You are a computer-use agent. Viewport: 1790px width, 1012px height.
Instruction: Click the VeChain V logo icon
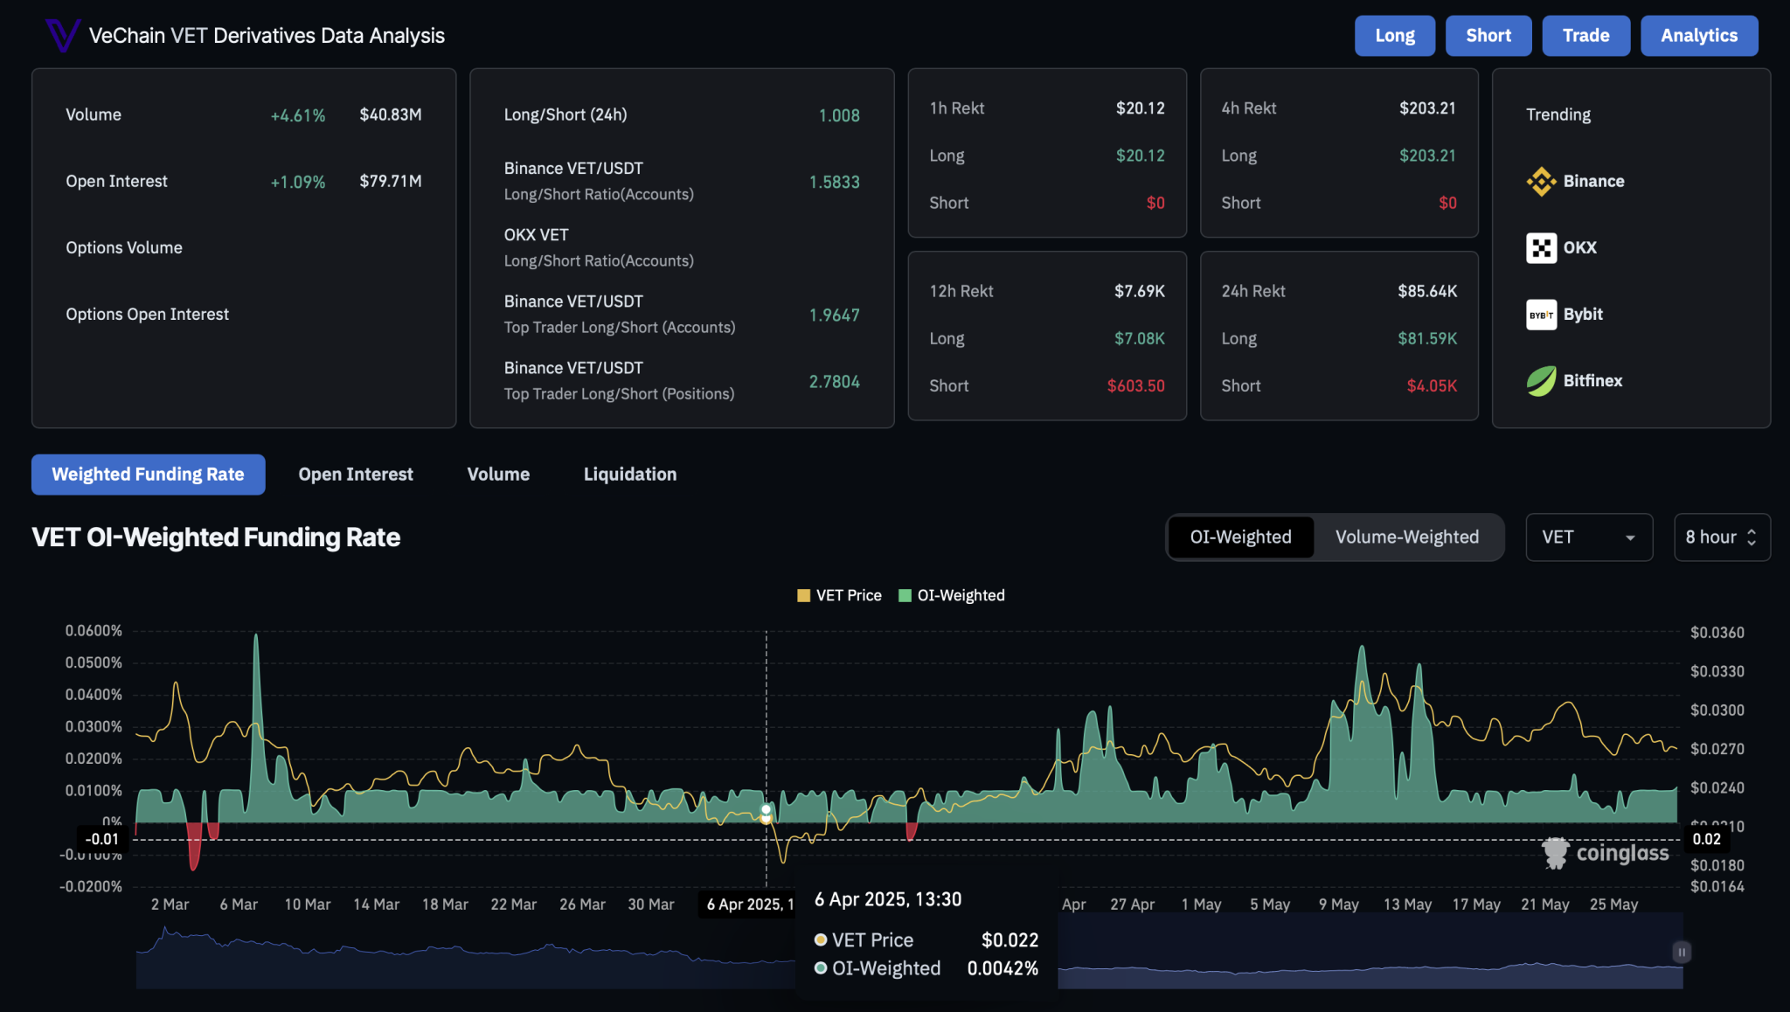62,36
